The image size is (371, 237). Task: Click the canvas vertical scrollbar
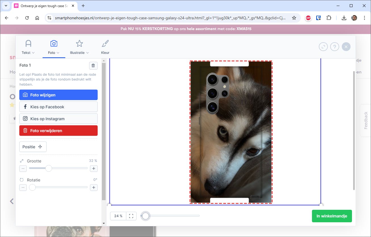click(354, 130)
